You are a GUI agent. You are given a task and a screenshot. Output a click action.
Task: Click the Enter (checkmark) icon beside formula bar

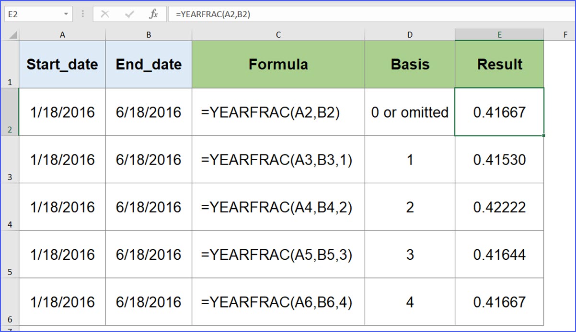point(129,14)
